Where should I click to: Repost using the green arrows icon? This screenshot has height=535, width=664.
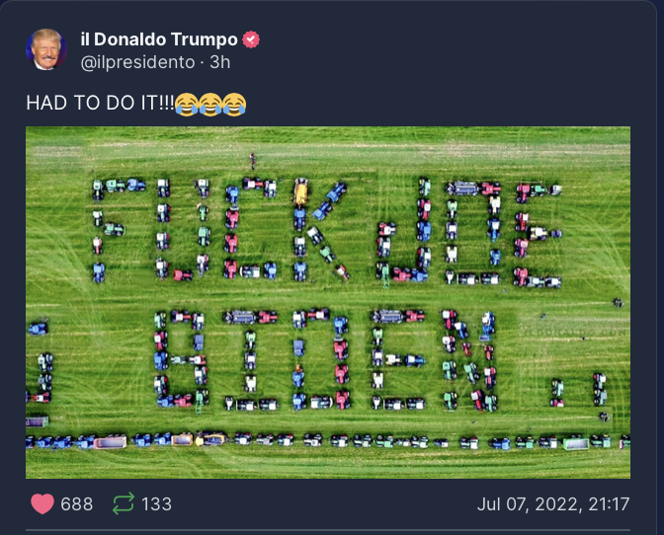pos(124,503)
